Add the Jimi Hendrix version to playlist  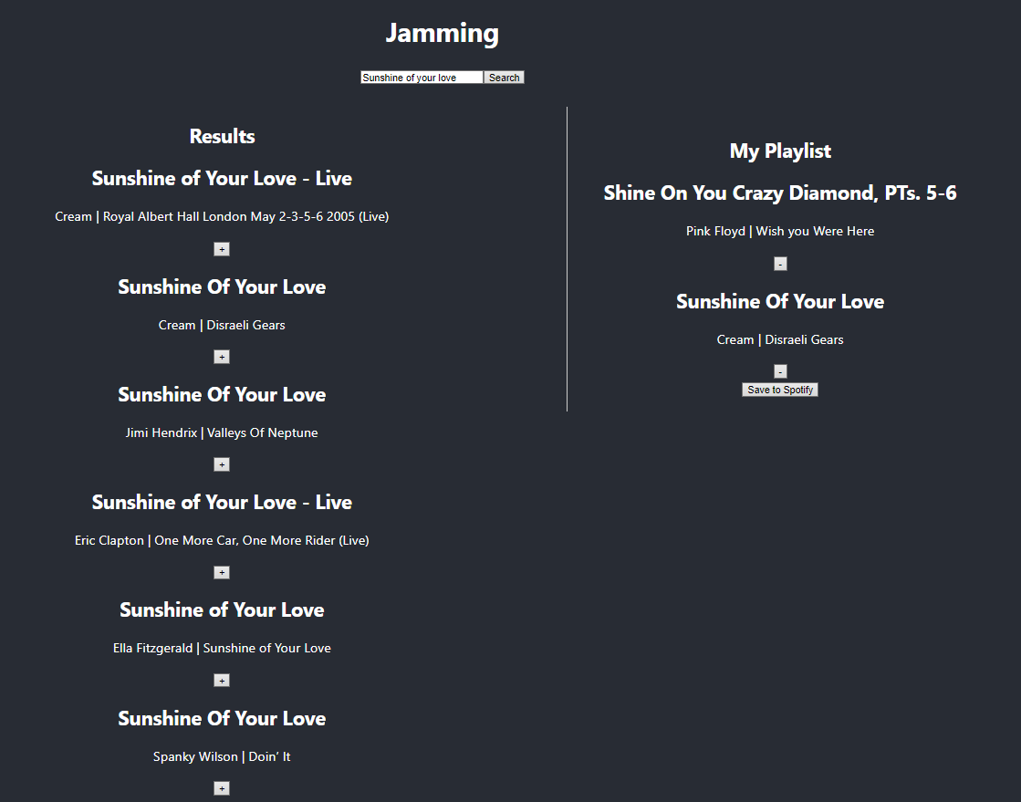[222, 464]
